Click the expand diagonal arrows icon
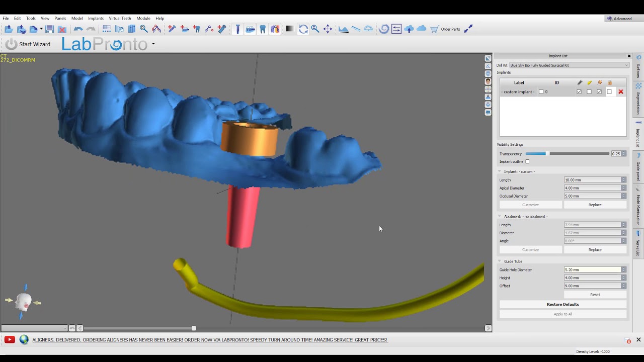 (x=468, y=29)
